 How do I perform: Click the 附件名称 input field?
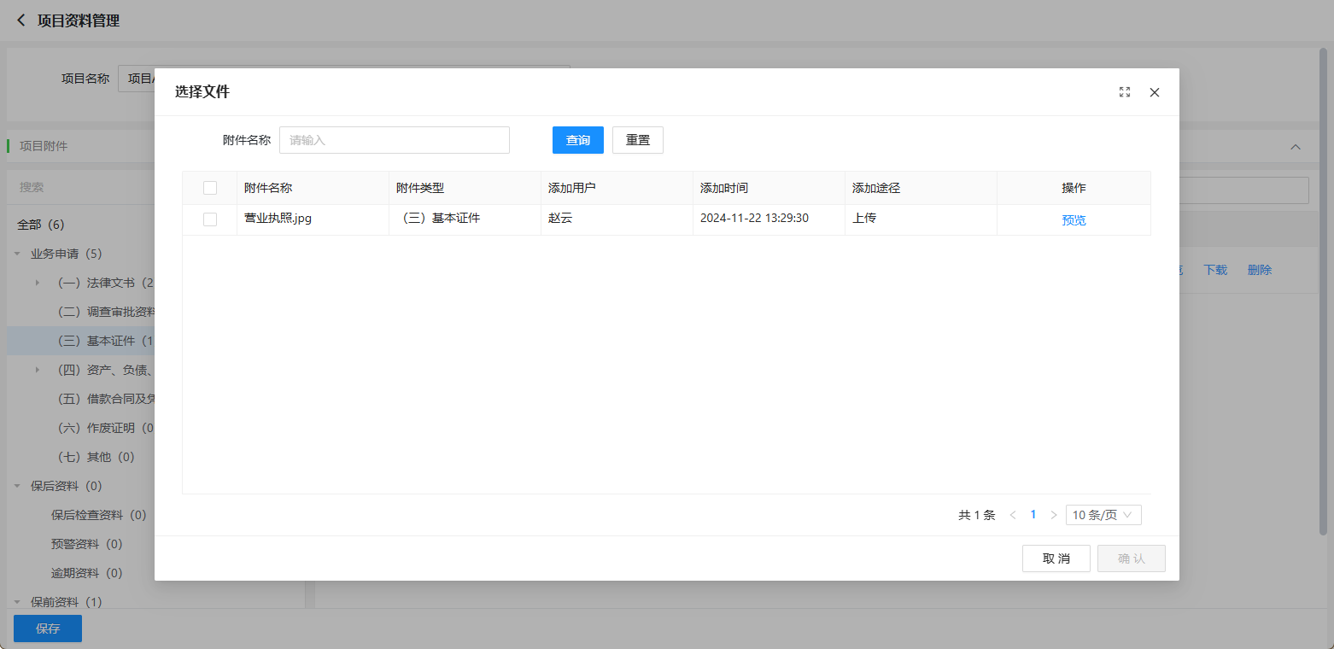(395, 140)
